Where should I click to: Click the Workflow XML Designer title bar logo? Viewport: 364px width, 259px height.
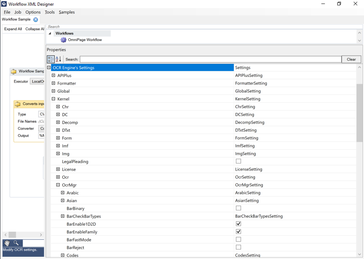coord(3,4)
